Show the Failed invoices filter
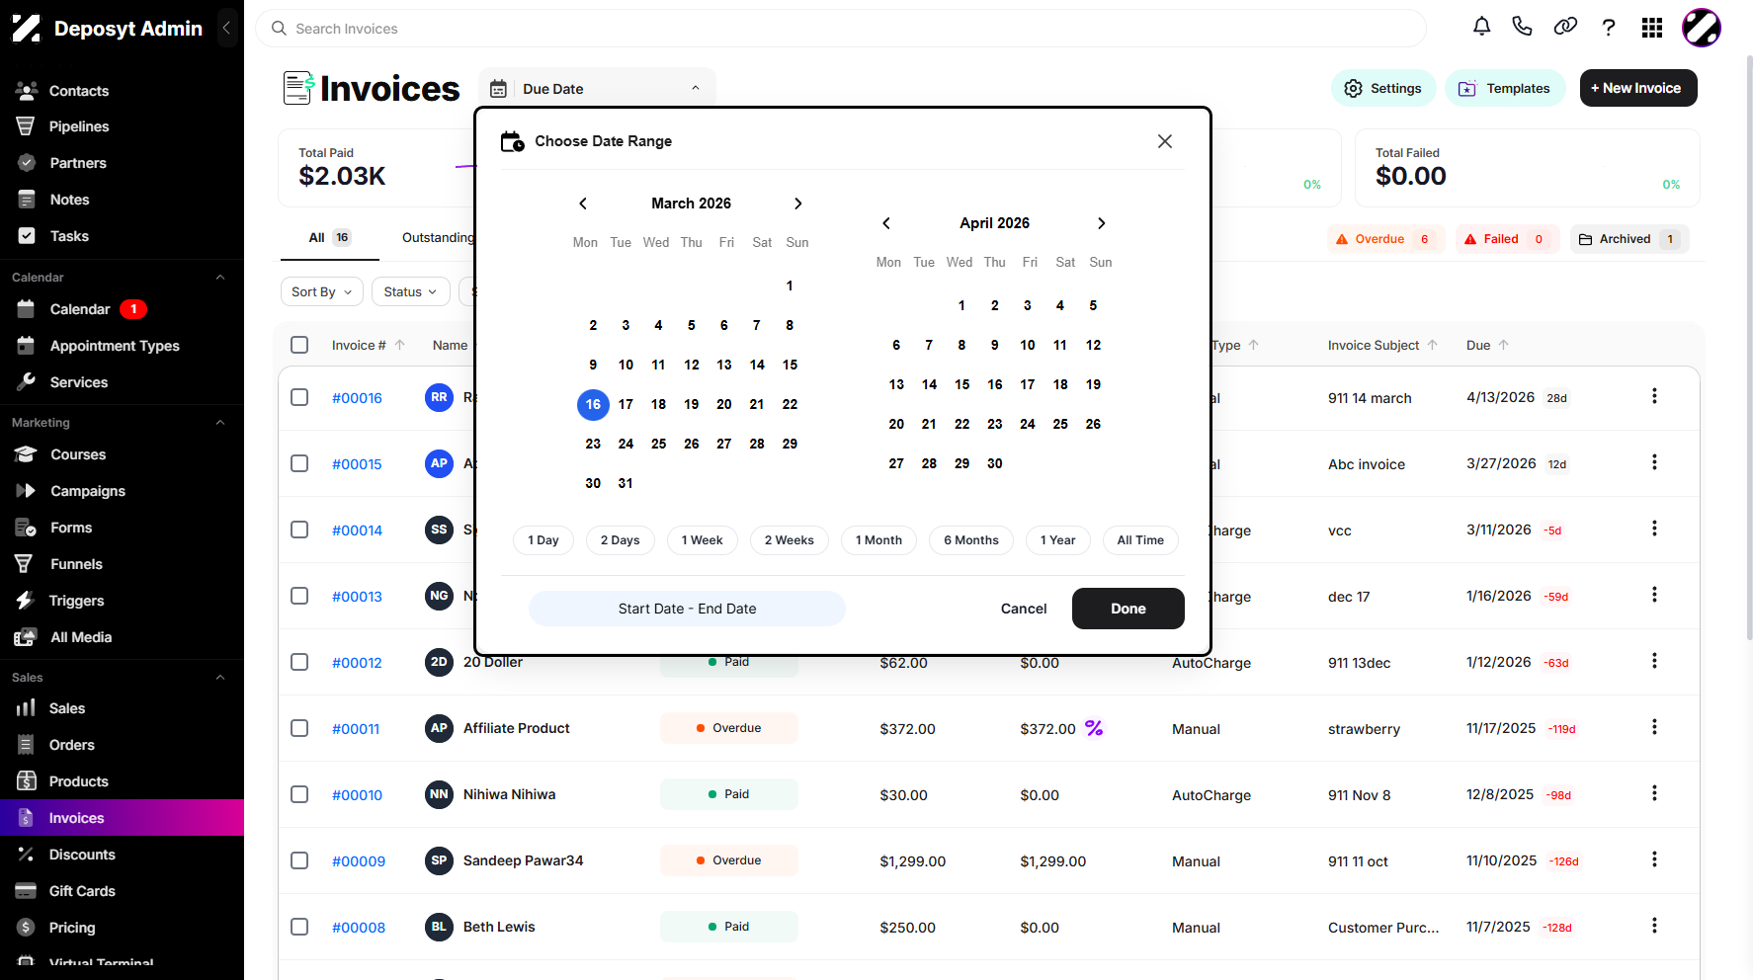 click(1507, 239)
